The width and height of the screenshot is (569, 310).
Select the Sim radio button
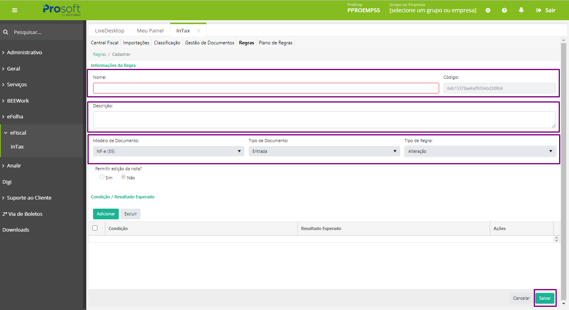click(x=102, y=177)
